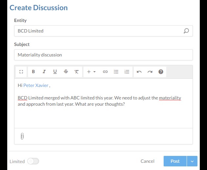Viewport: 207px width, 170px height.
Task: Apply strikethrough formatting
Action: (x=66, y=72)
